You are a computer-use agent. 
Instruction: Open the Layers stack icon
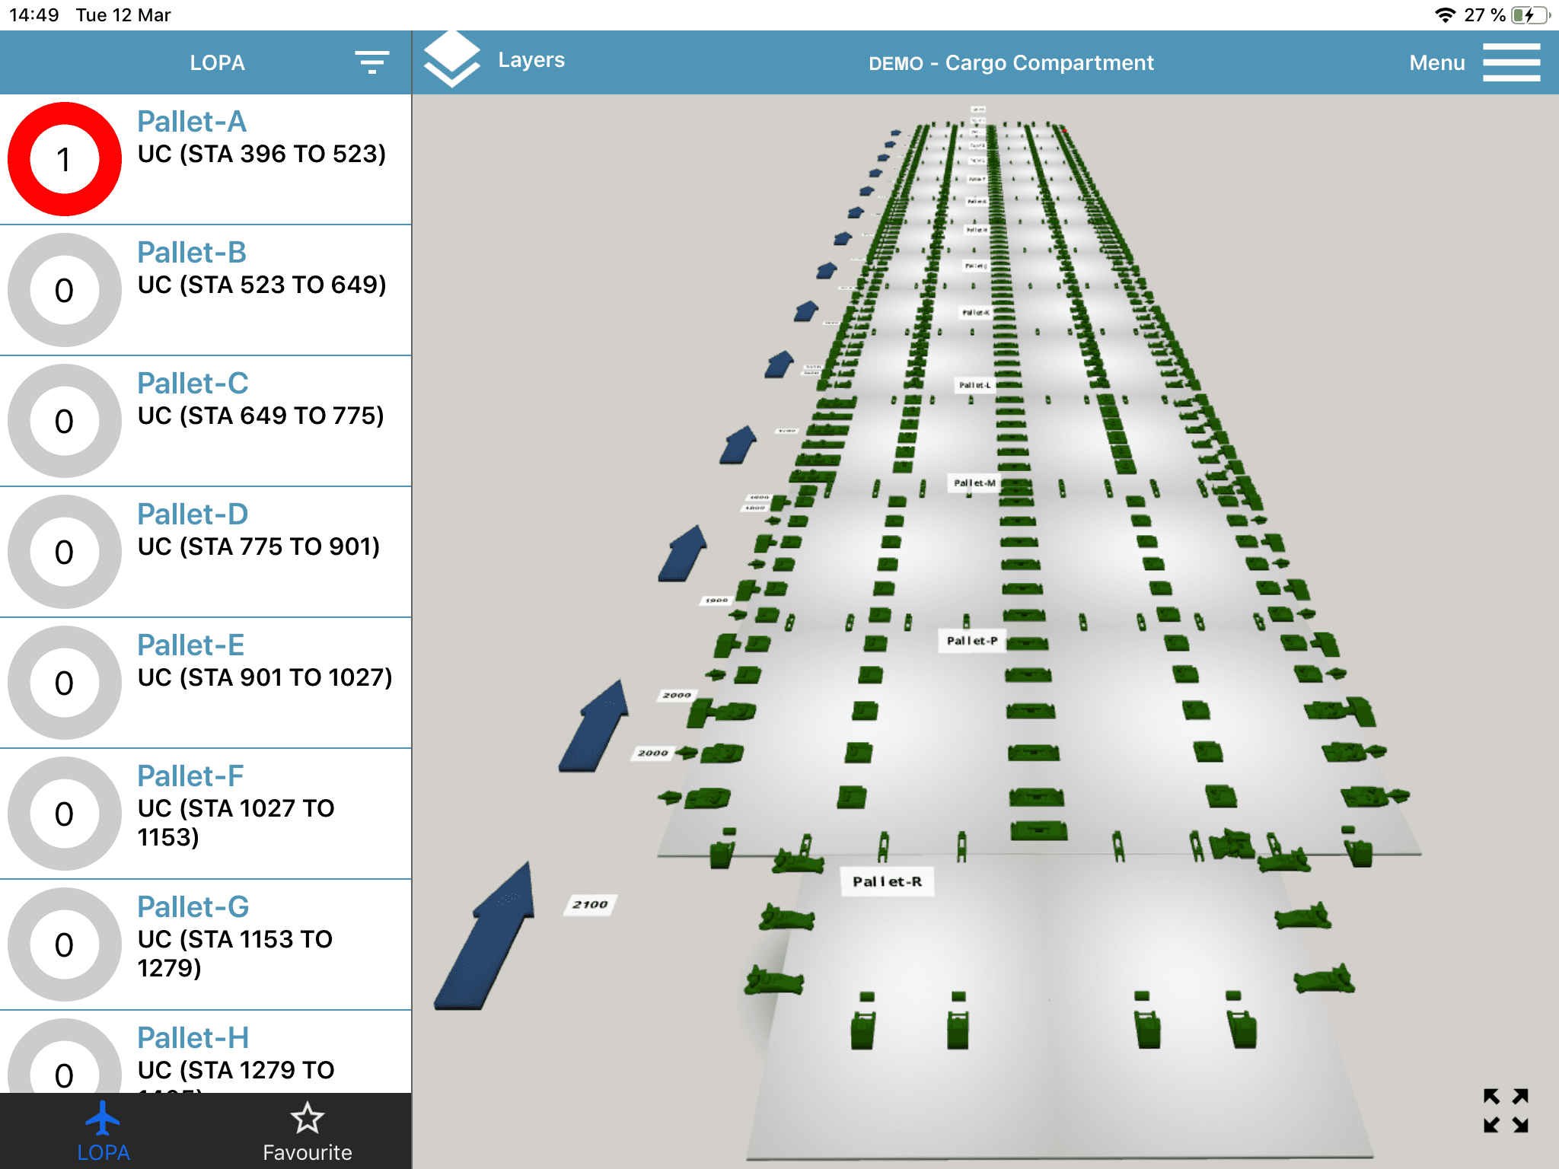pos(451,60)
